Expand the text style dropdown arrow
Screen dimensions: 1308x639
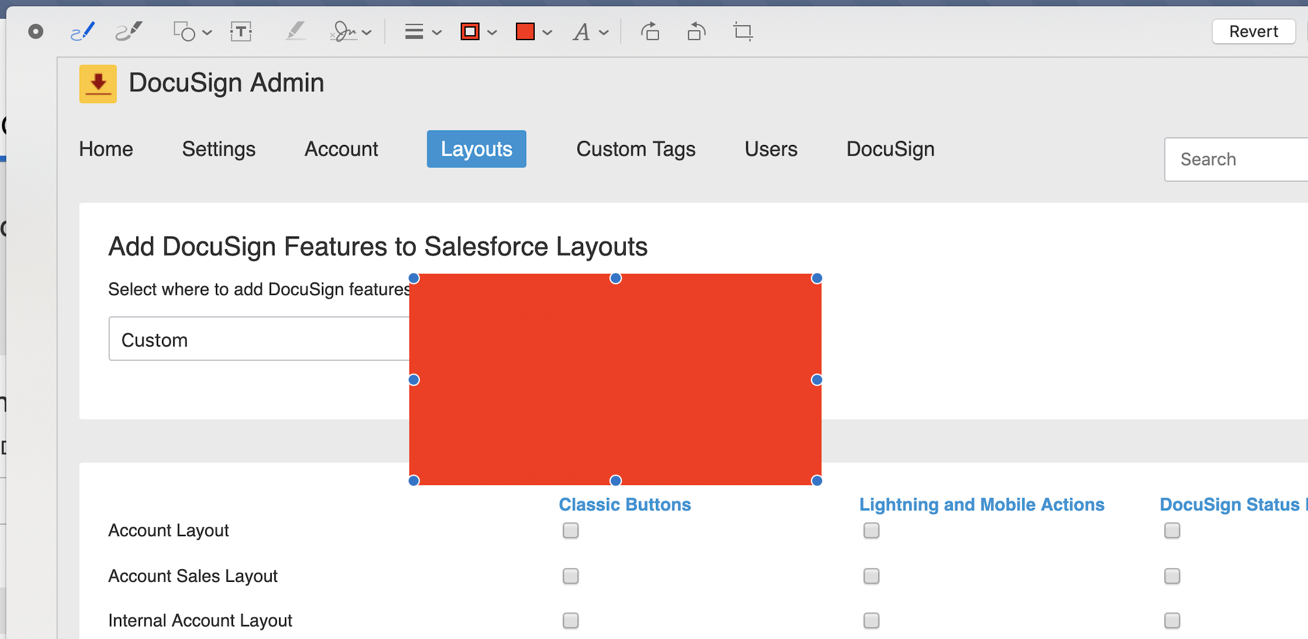604,33
